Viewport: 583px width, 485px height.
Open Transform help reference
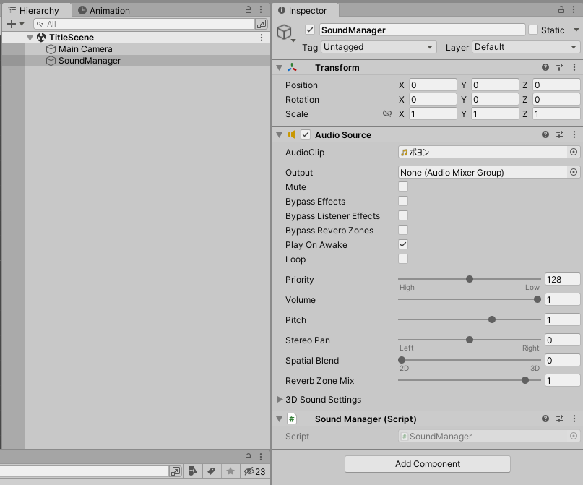[x=545, y=67]
